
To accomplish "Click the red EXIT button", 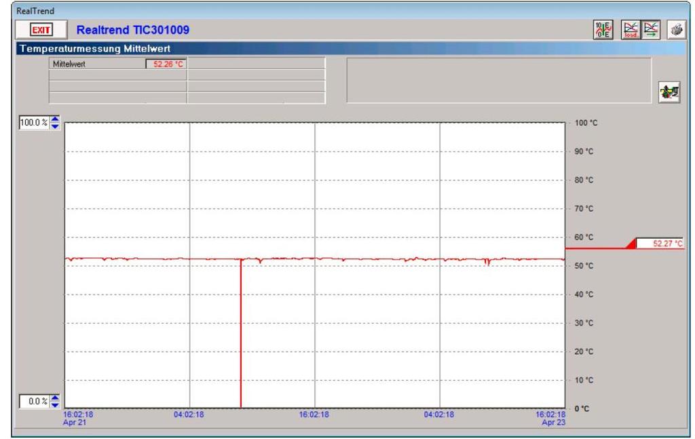I will (41, 30).
